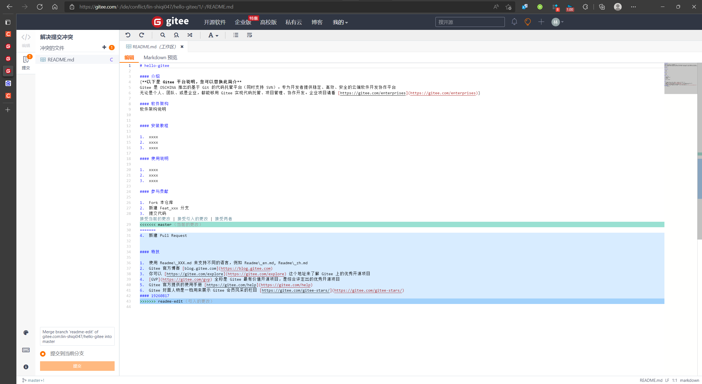Open the keyboard shortcuts icon in sidebar

coord(26,350)
